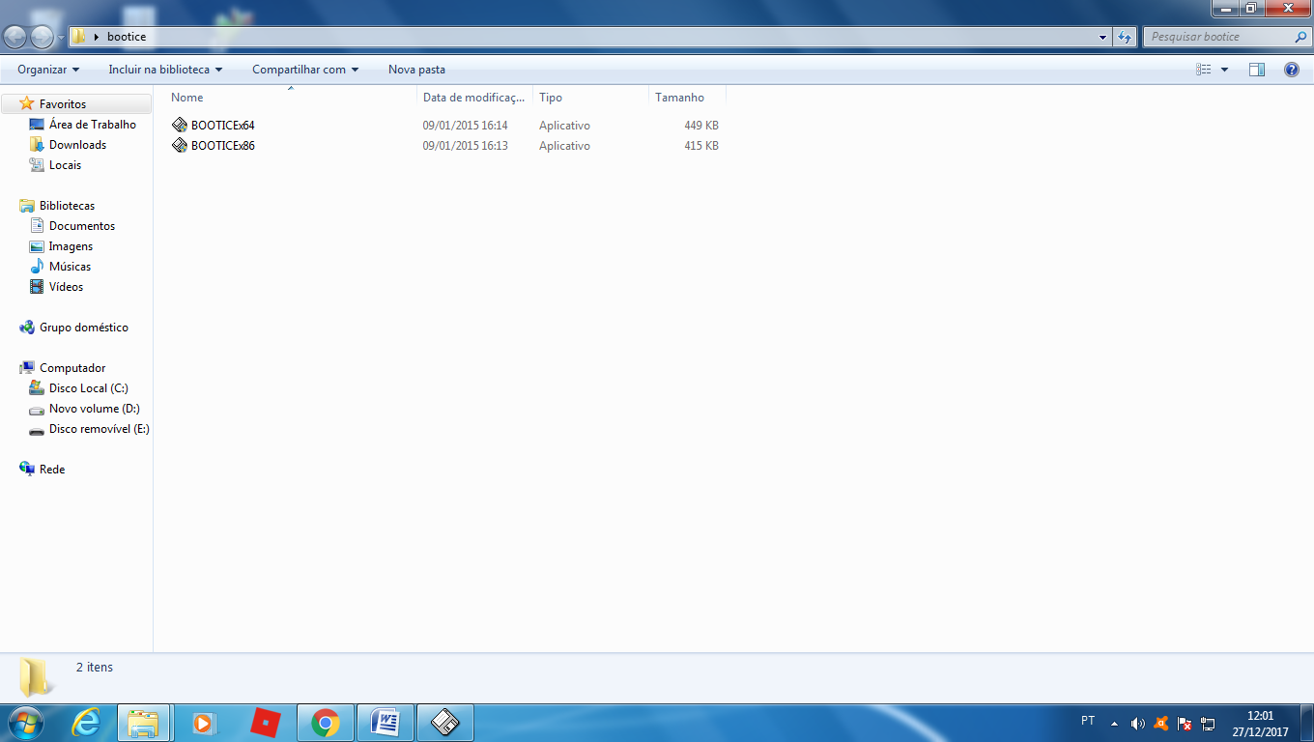Click the help question mark icon
The image size is (1314, 742).
1291,70
